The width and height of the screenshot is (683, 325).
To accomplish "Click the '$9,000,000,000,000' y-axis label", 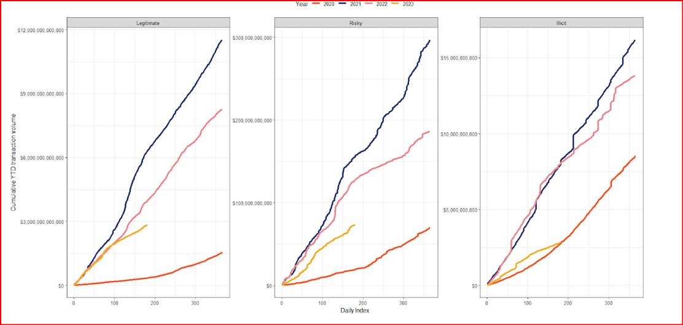I will tap(42, 94).
